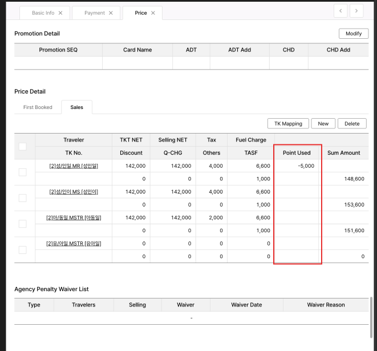
Task: Close the Basic Info tab
Action: click(x=61, y=13)
